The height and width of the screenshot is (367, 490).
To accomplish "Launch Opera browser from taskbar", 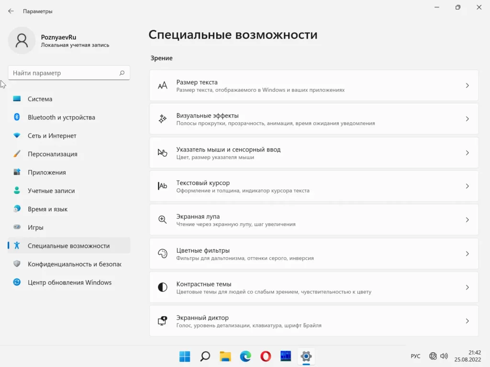I will click(x=266, y=356).
